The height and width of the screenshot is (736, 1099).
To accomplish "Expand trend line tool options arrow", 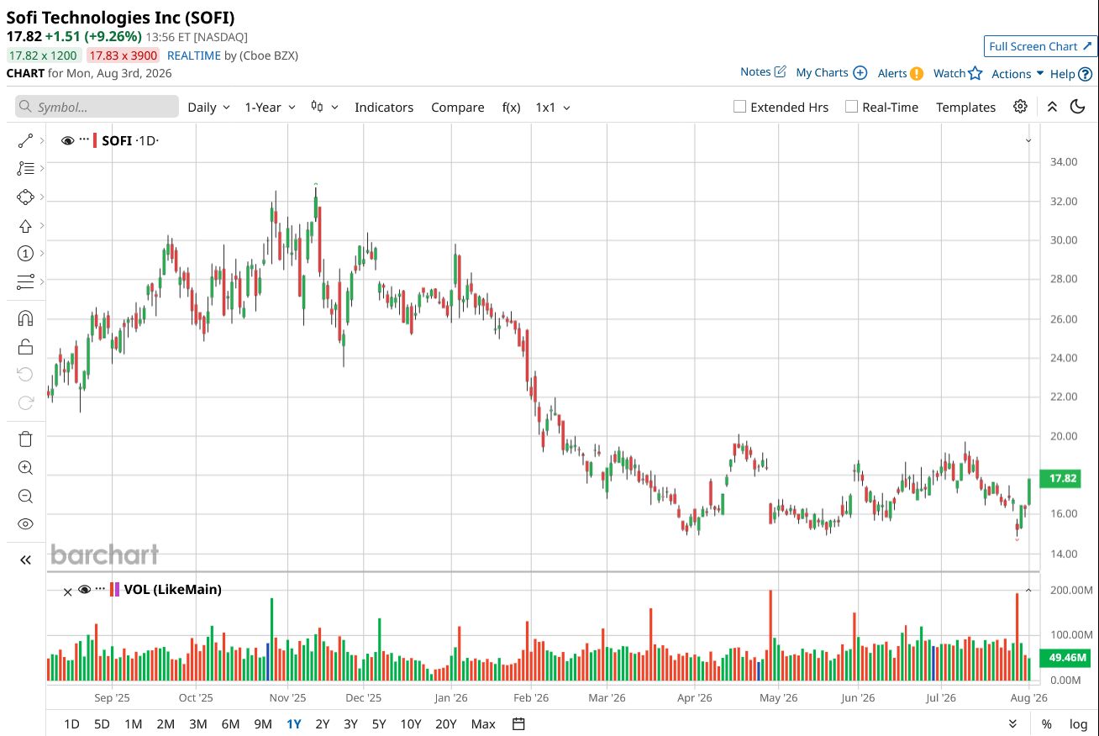I will (41, 140).
